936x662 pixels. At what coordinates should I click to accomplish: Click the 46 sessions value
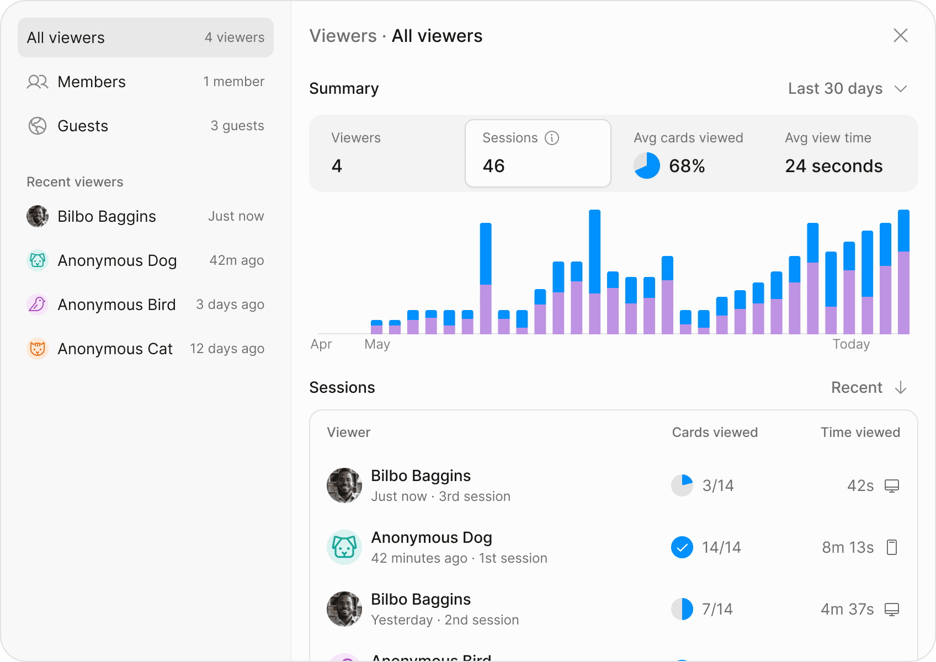(x=494, y=166)
